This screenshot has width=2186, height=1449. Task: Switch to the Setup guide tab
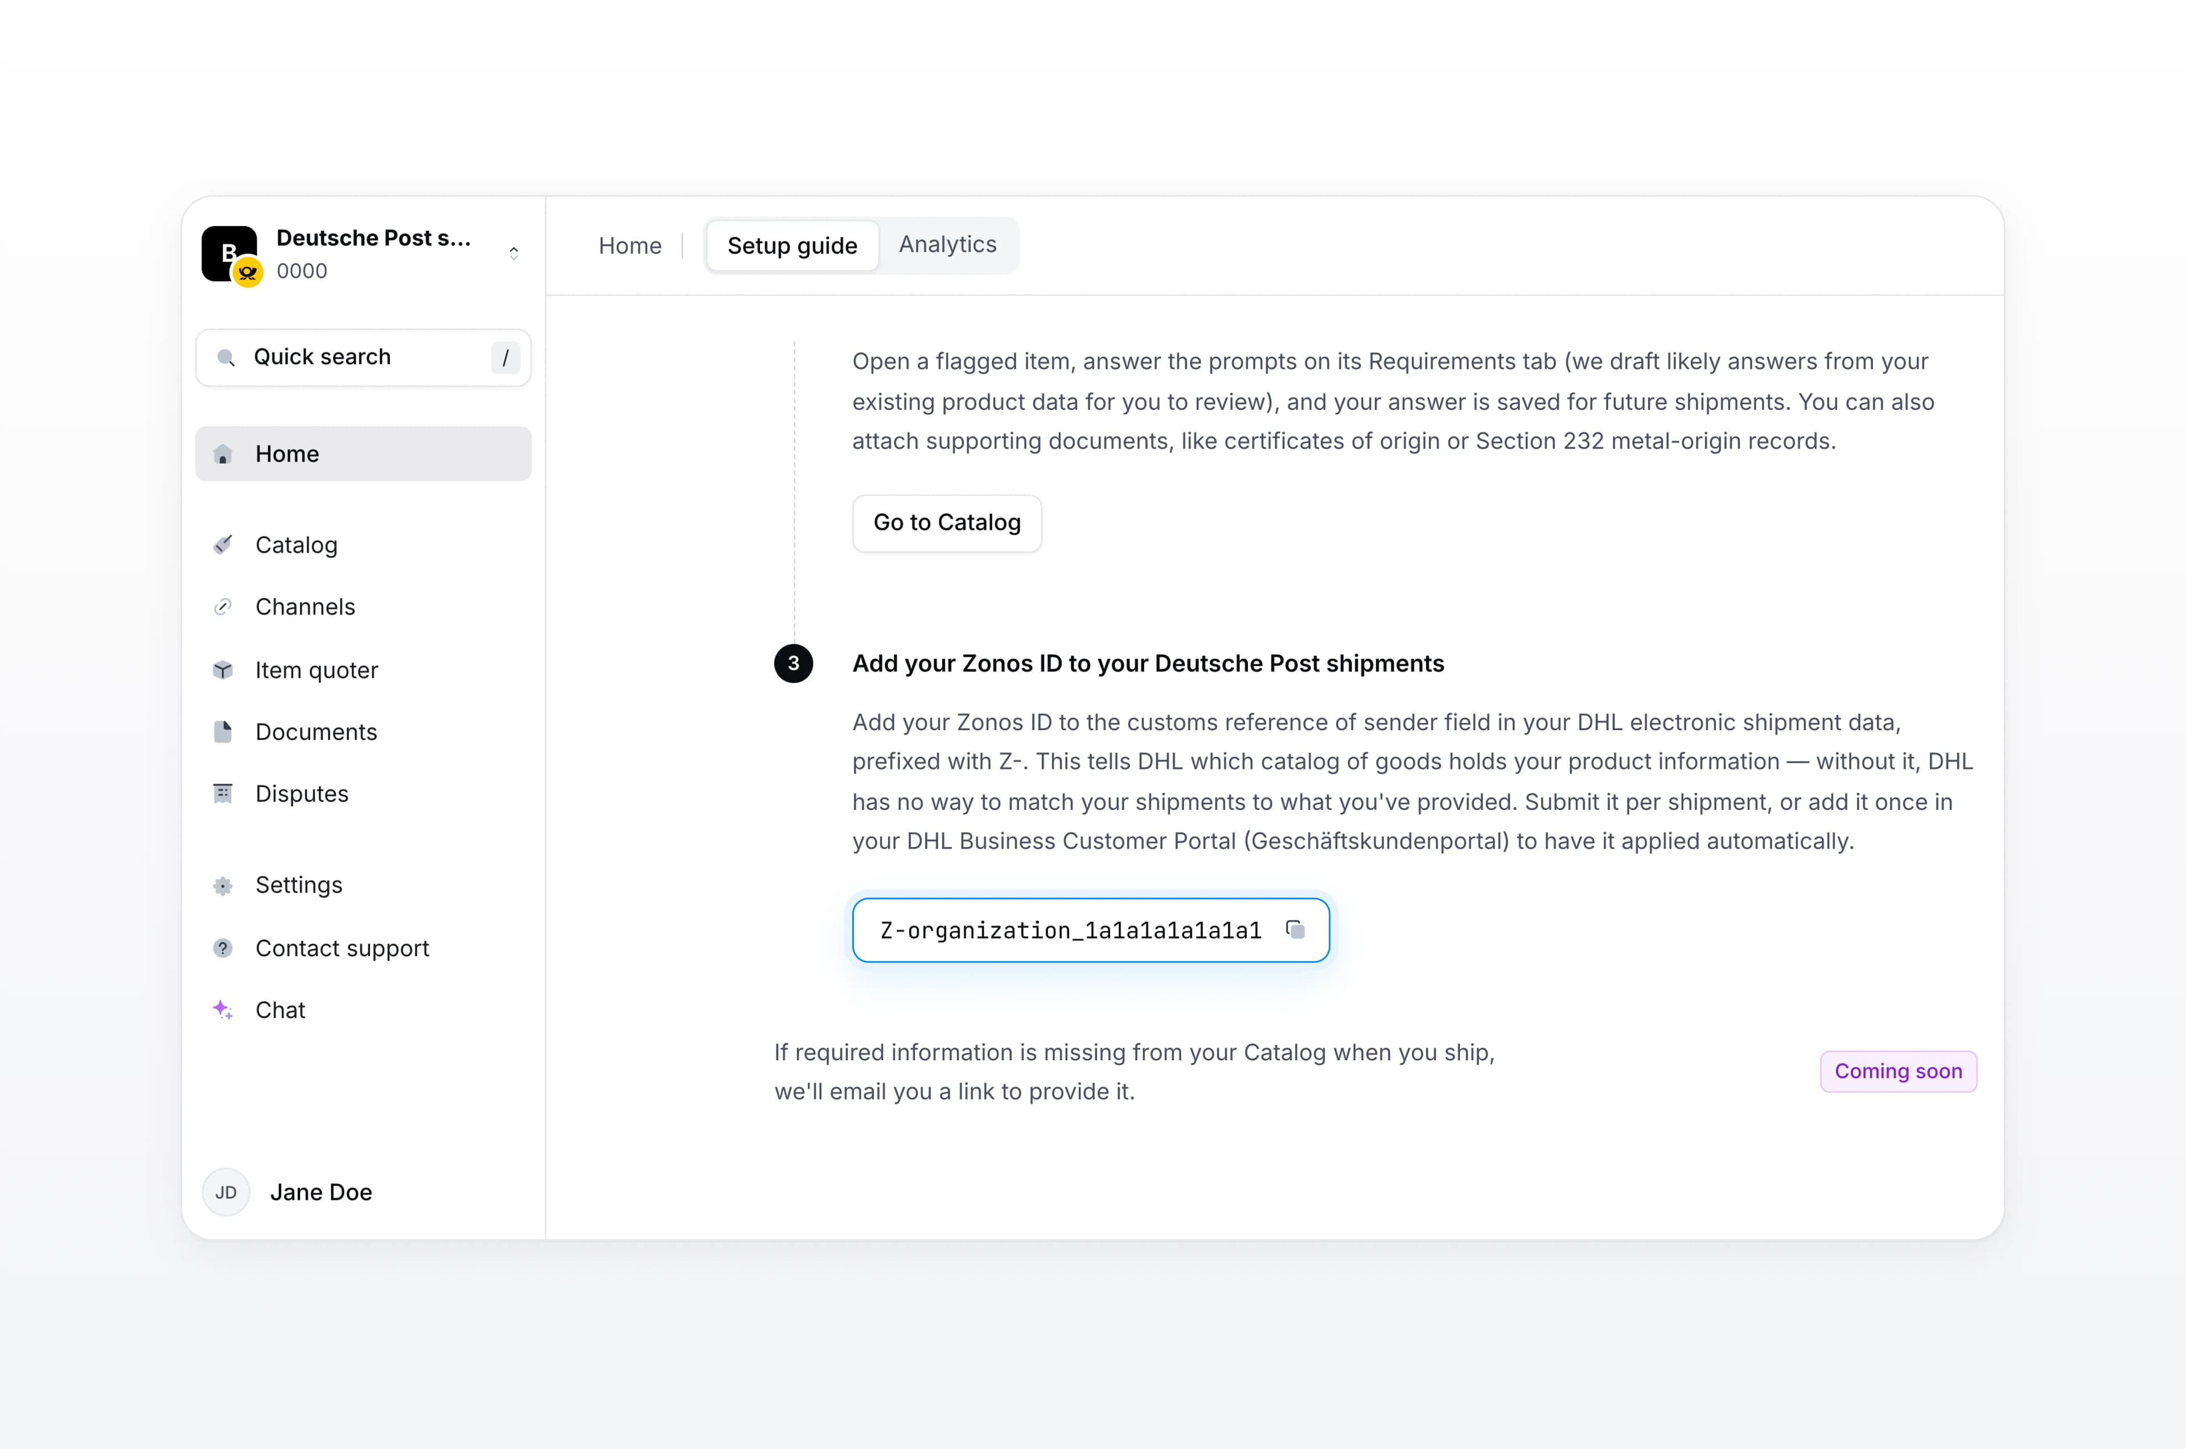click(x=792, y=246)
